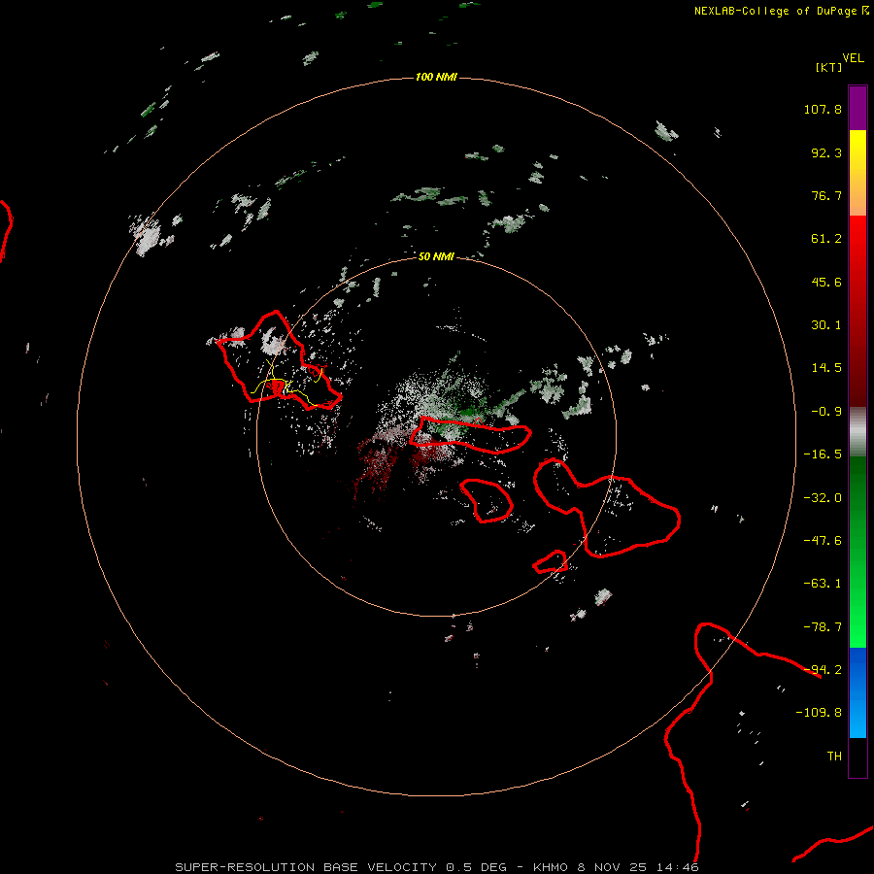
Task: Click the yellow segment of color bar
Action: (x=857, y=173)
